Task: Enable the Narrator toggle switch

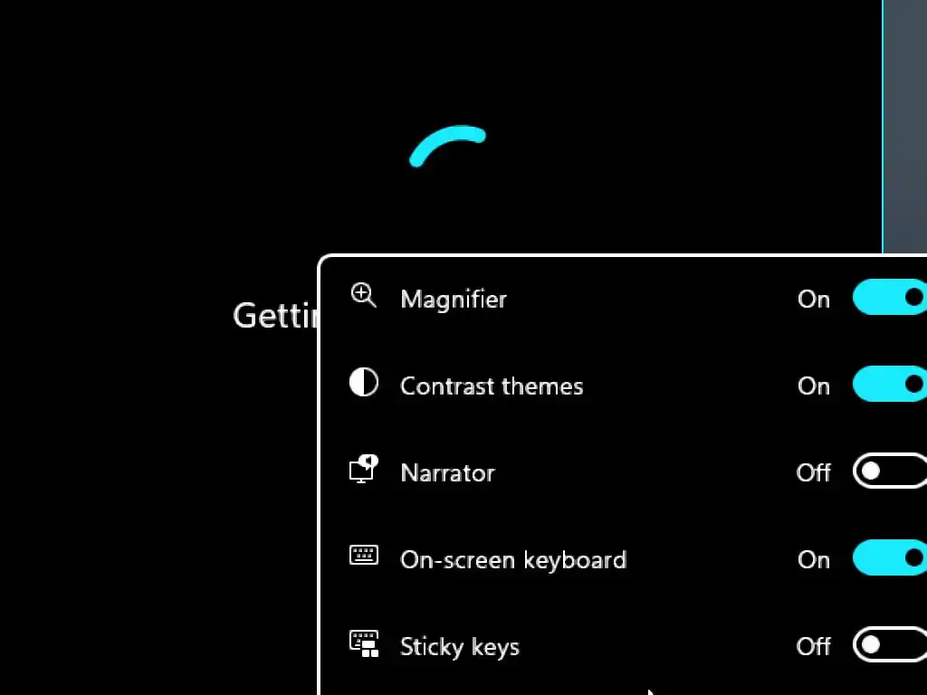Action: (x=890, y=471)
